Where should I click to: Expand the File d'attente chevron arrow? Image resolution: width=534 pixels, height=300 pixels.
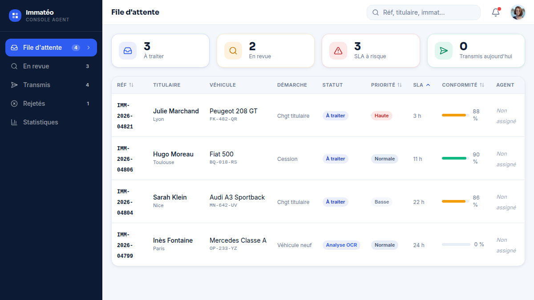pos(89,48)
